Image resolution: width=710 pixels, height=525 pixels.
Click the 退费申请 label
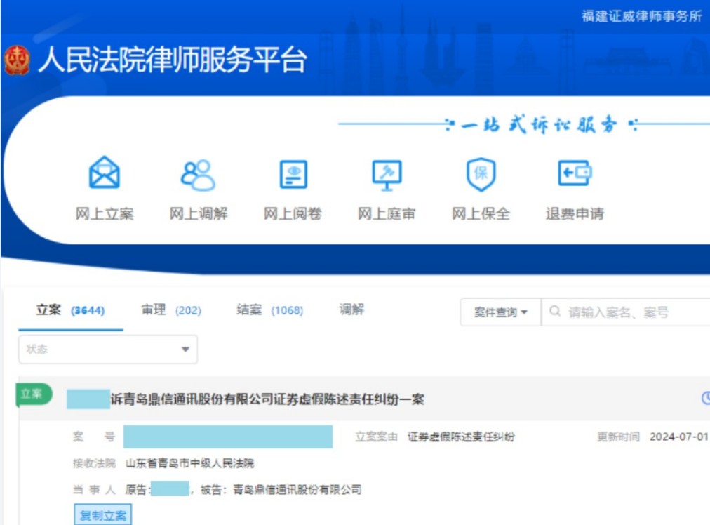point(575,213)
